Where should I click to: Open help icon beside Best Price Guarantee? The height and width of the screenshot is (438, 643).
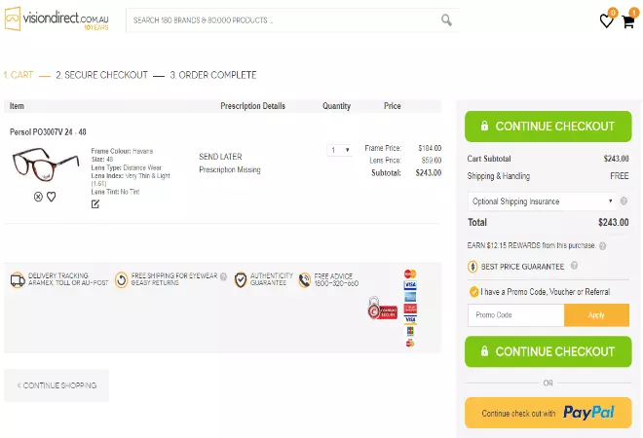[574, 266]
